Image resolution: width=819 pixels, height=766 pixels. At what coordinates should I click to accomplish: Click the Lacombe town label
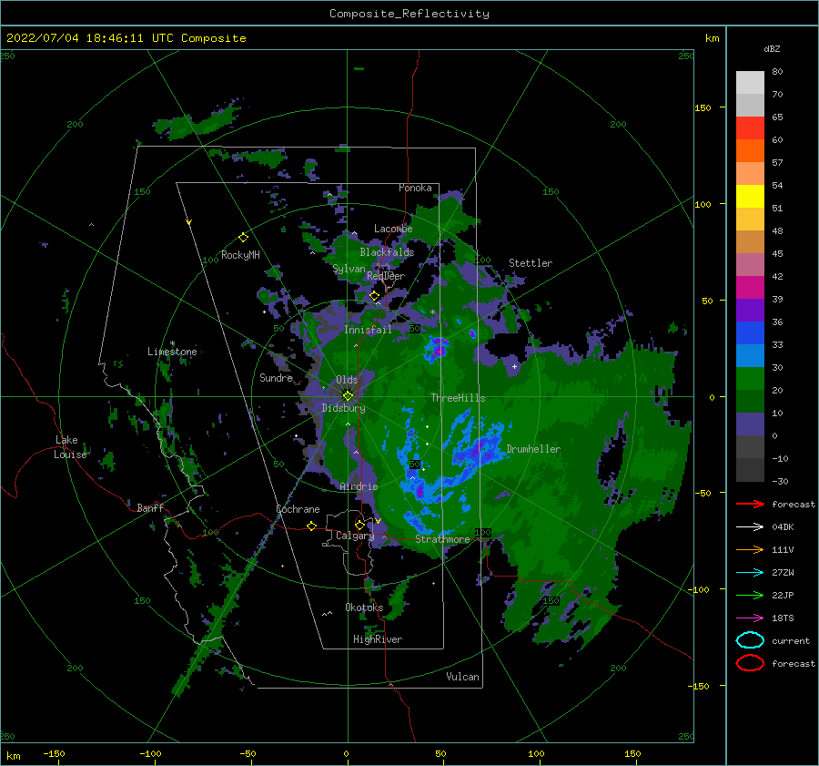coord(393,229)
